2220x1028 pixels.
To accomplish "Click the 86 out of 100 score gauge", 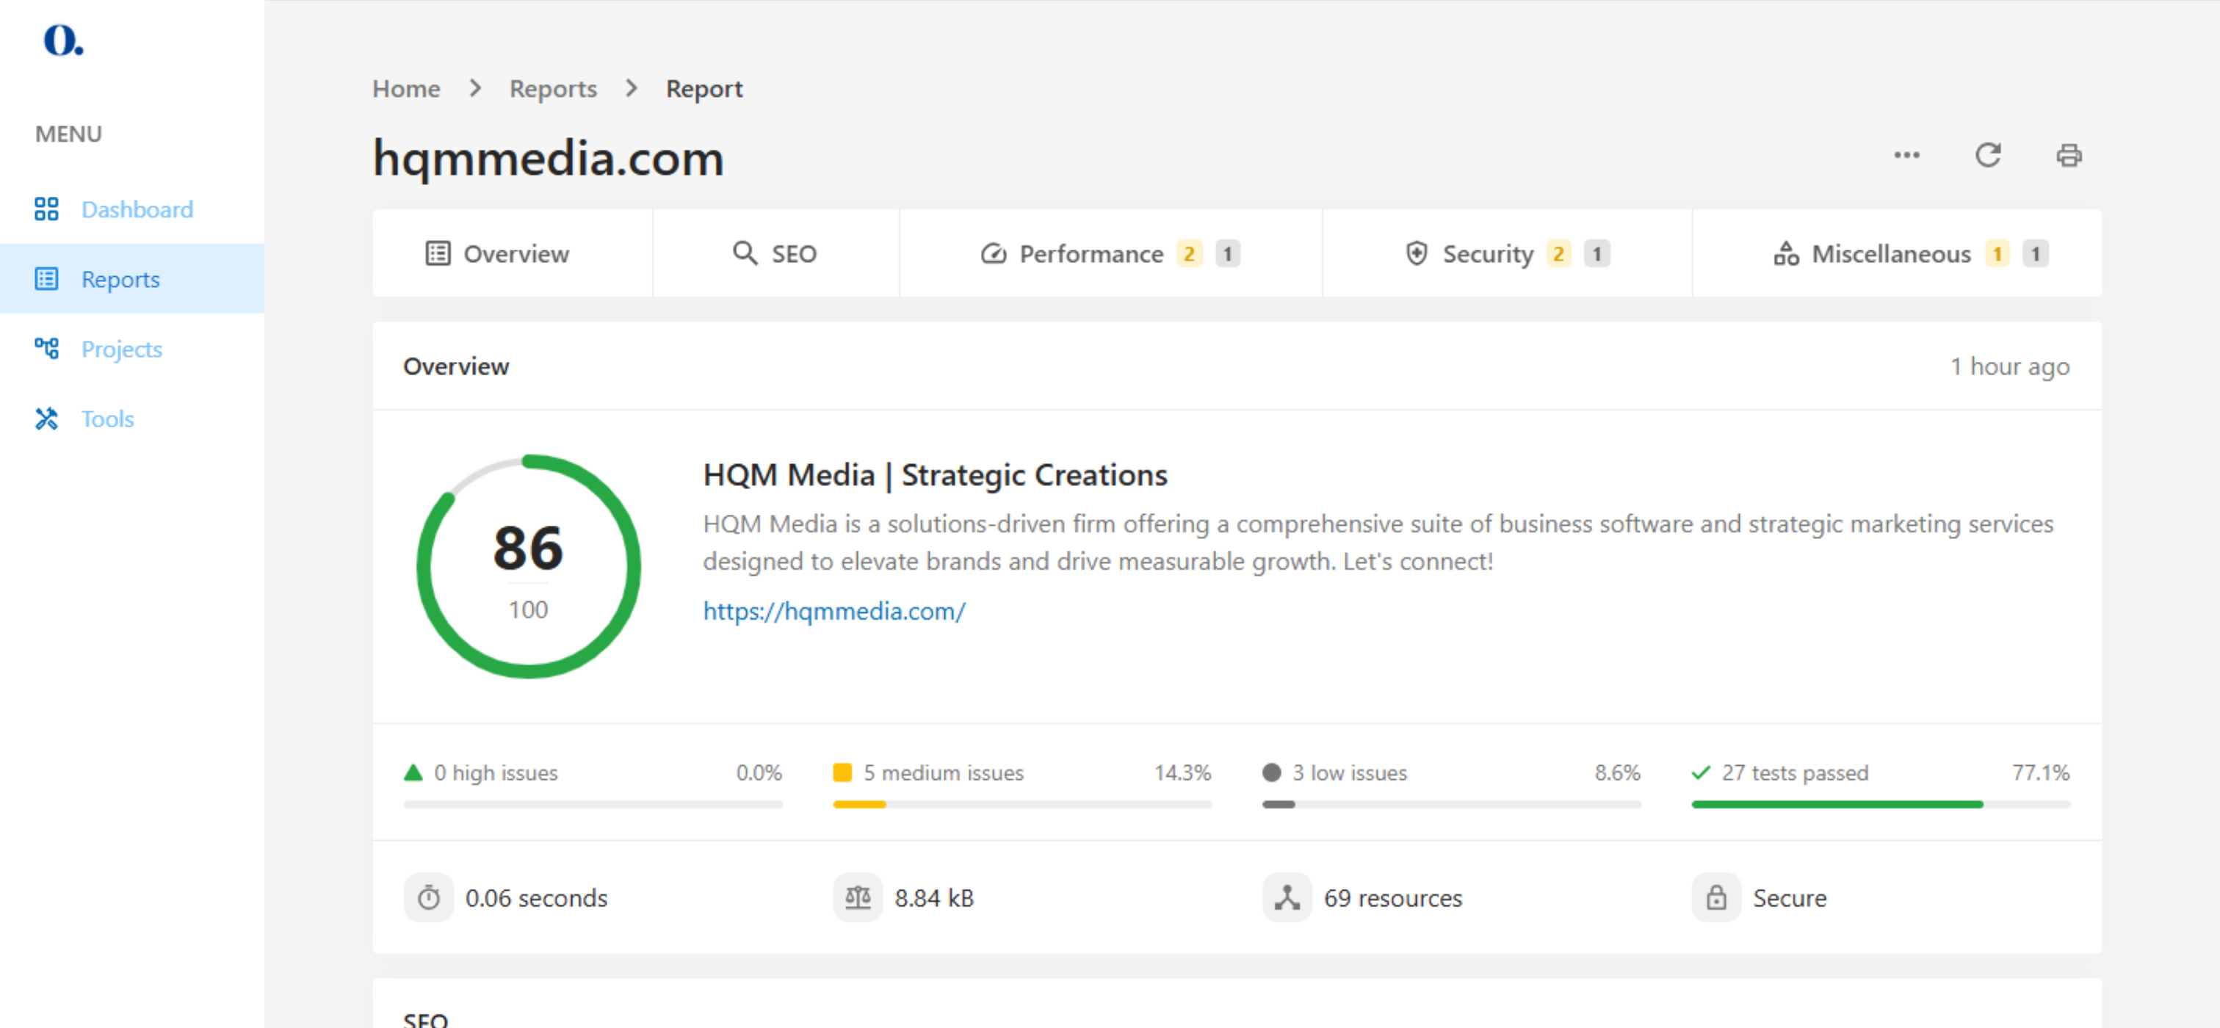I will coord(527,566).
